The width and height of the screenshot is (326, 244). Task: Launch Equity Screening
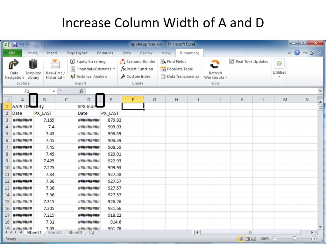point(88,61)
